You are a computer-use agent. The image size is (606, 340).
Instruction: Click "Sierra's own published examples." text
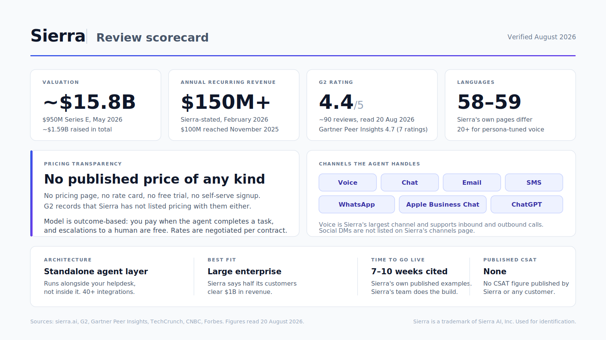pos(422,283)
